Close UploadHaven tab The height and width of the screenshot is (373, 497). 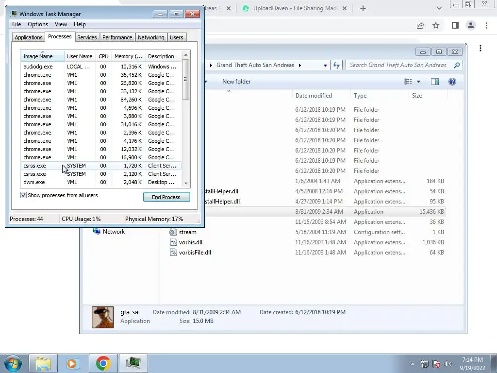coord(345,9)
